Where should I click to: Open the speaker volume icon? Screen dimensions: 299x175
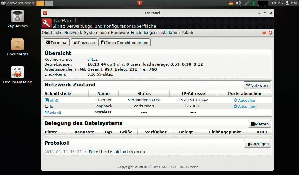click(x=239, y=3)
